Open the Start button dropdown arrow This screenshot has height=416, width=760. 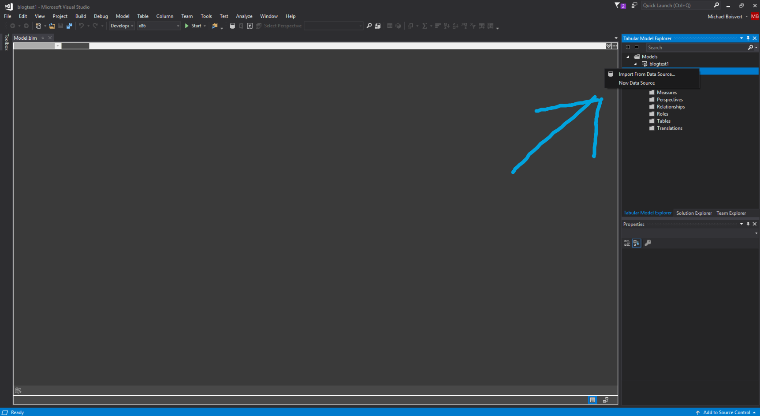click(205, 26)
